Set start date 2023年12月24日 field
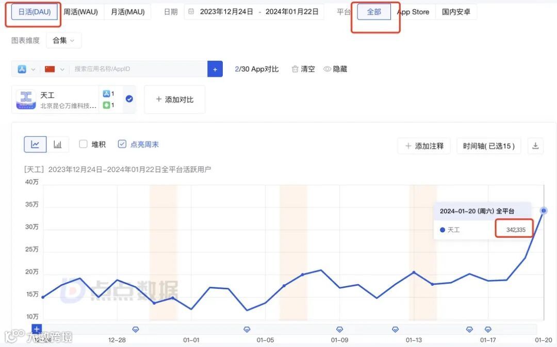Viewport: 557px width, 347px height. pyautogui.click(x=226, y=12)
